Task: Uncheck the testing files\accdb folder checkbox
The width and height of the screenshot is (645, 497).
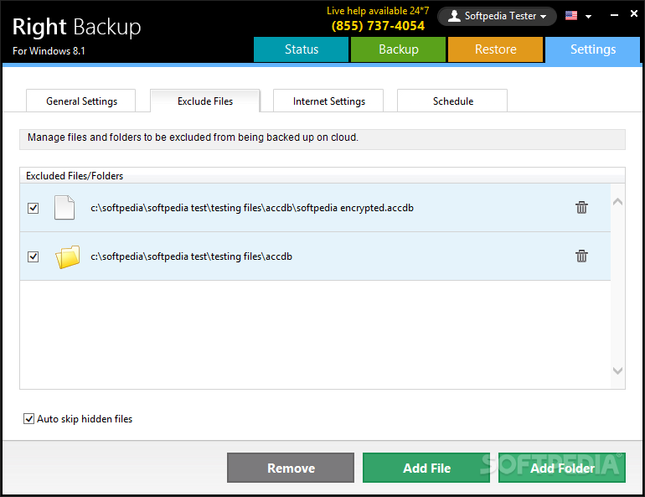Action: point(34,256)
